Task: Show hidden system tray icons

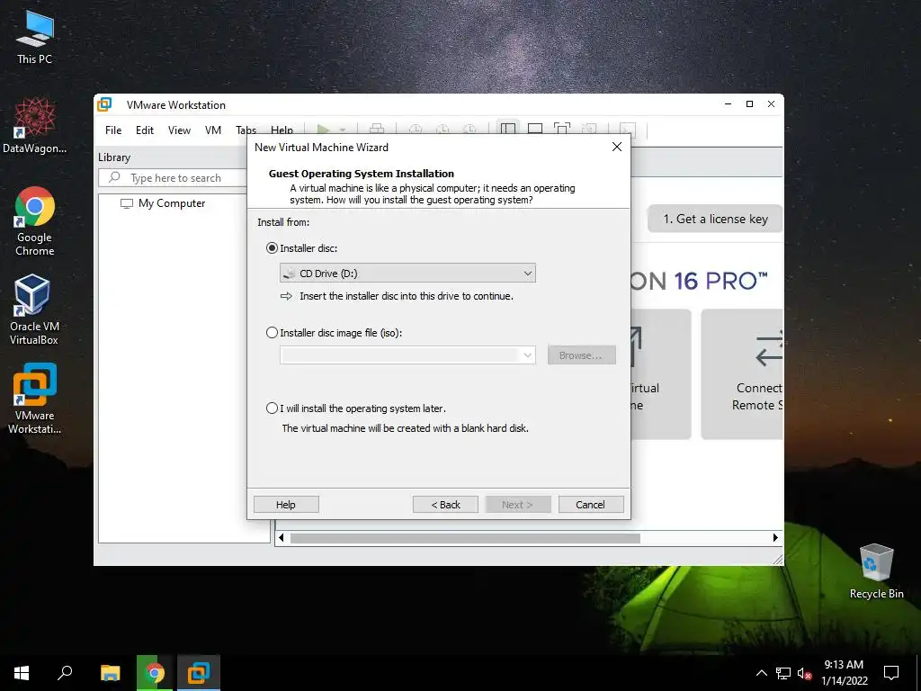Action: pyautogui.click(x=761, y=673)
